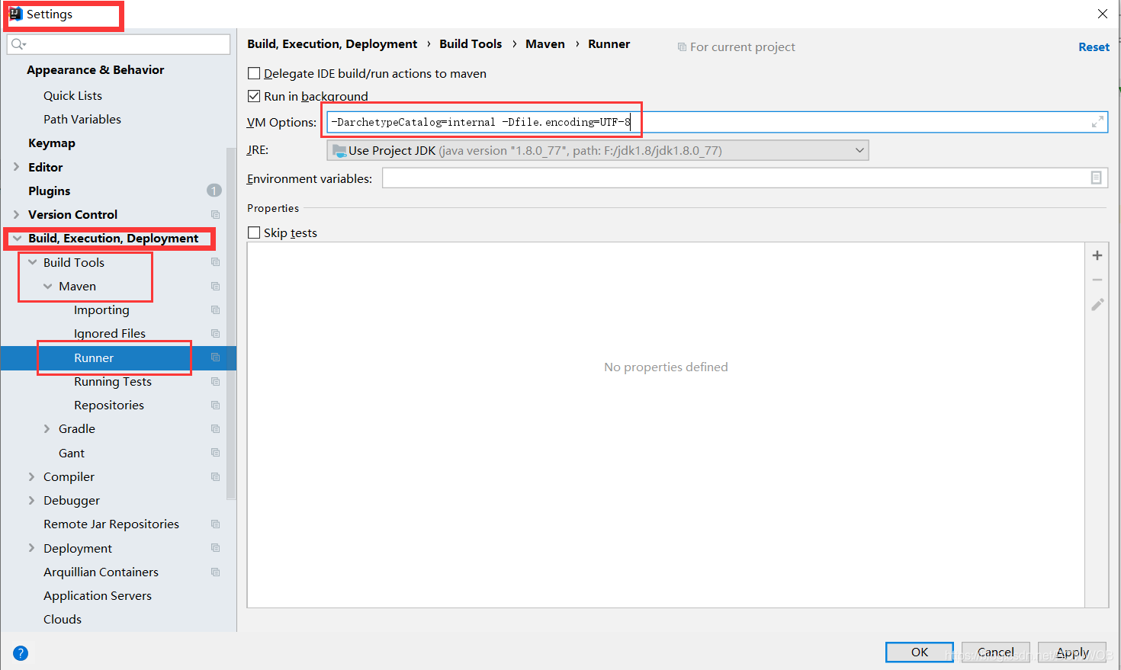Open the Environment variables editor icon

1096,178
